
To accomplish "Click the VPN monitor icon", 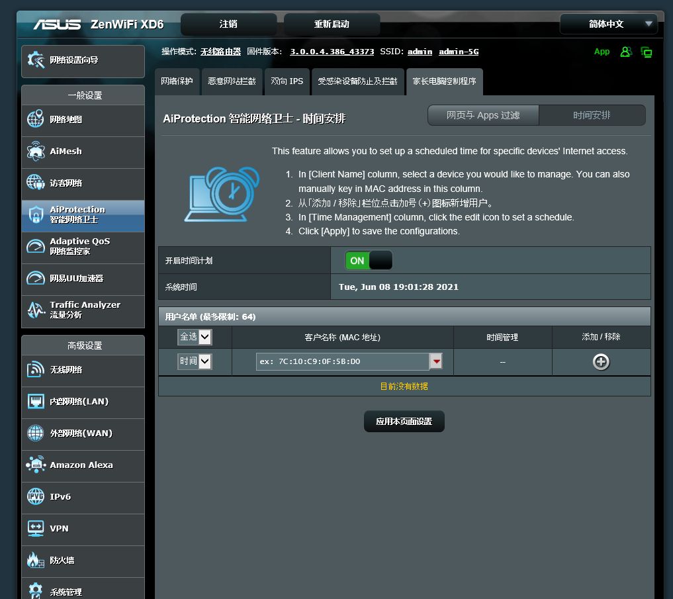I will 36,529.
